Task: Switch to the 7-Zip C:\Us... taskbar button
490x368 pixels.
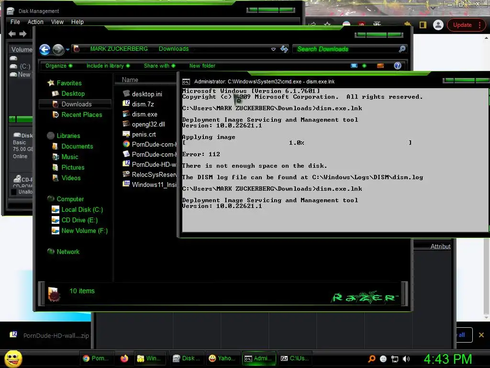Action: 295,358
